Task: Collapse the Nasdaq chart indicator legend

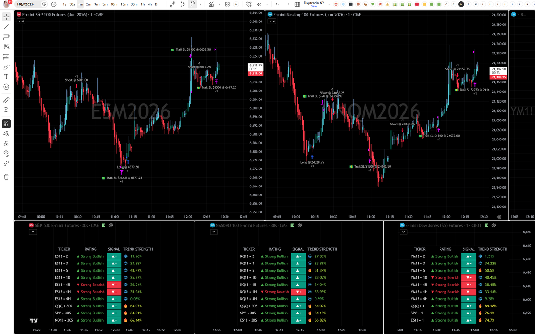Action: pos(272,21)
